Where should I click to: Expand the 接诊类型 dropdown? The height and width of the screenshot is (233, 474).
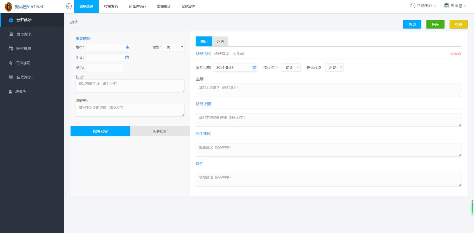(291, 68)
